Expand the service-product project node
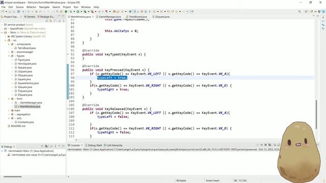Viewport: 326px width, 183px height. (2, 24)
